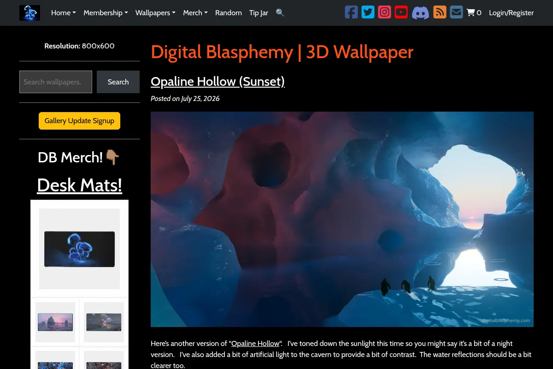Open the YouTube social icon

point(401,12)
